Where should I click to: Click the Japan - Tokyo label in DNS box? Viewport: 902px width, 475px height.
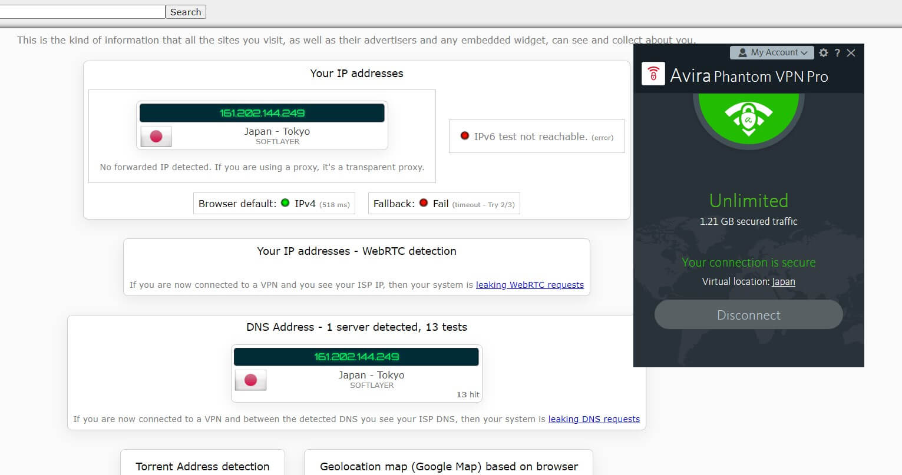(x=371, y=375)
